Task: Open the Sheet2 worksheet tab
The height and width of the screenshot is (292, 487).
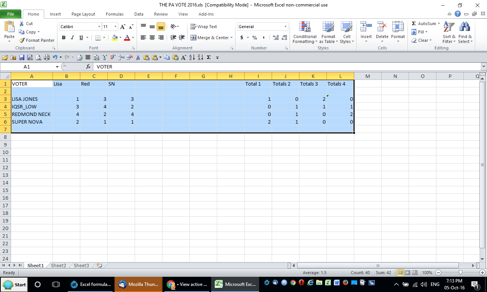Action: (59, 266)
